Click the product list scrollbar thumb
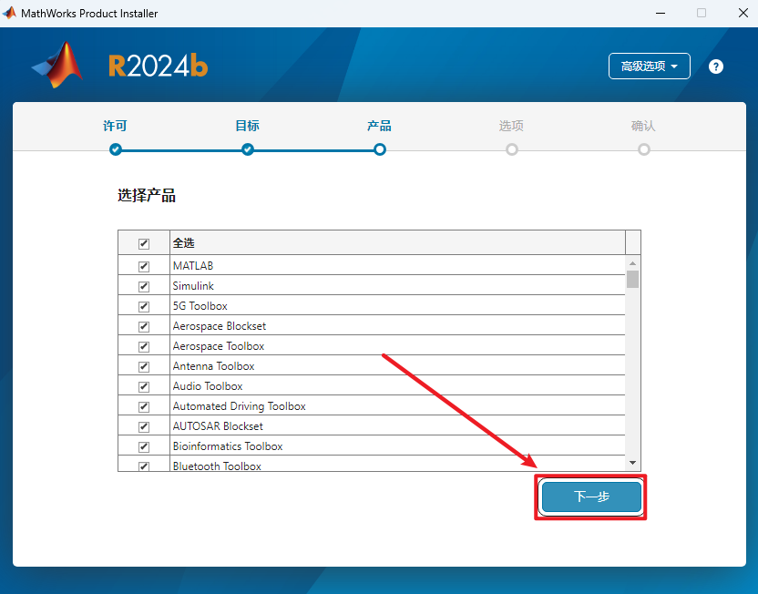758x594 pixels. tap(632, 280)
